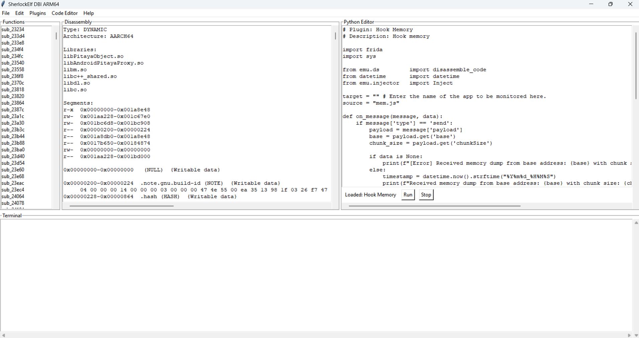Close the SherlockElf window

click(x=630, y=4)
